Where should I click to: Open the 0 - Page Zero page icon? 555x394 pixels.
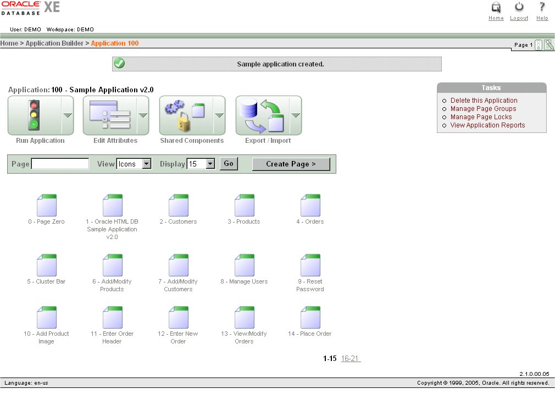point(47,205)
